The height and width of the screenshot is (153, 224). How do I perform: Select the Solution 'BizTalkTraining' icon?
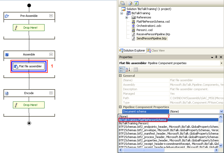pos(123,9)
